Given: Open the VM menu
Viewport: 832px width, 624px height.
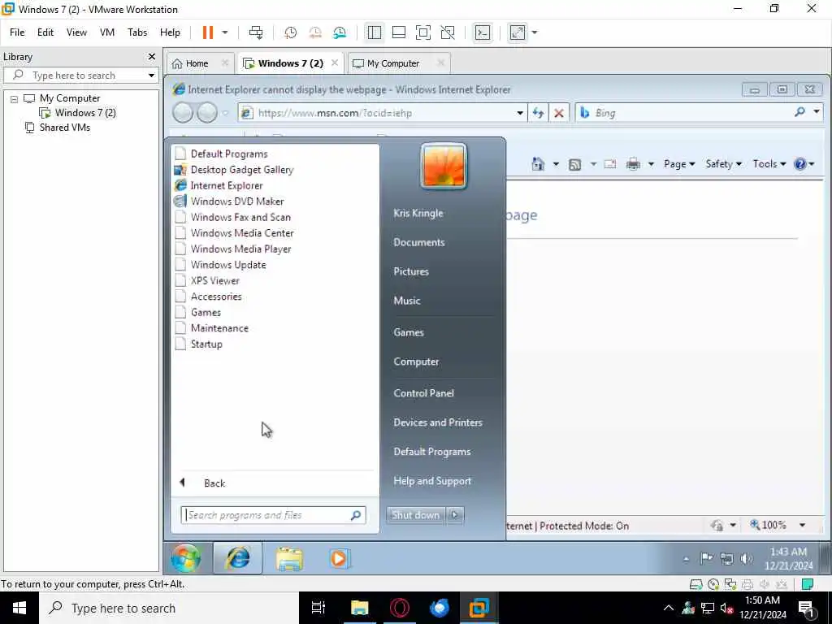Looking at the screenshot, I should 107,32.
